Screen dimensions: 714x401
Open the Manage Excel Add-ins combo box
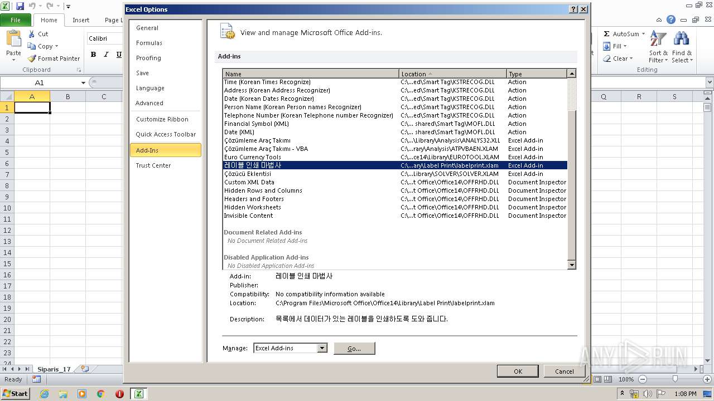[x=290, y=348]
